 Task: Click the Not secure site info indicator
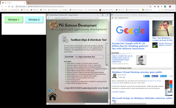point(21,6)
